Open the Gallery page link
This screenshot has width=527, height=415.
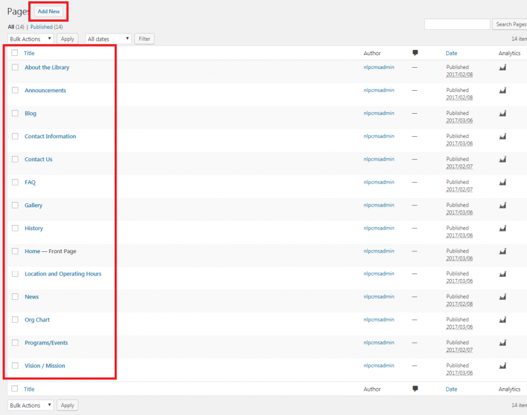pos(34,205)
